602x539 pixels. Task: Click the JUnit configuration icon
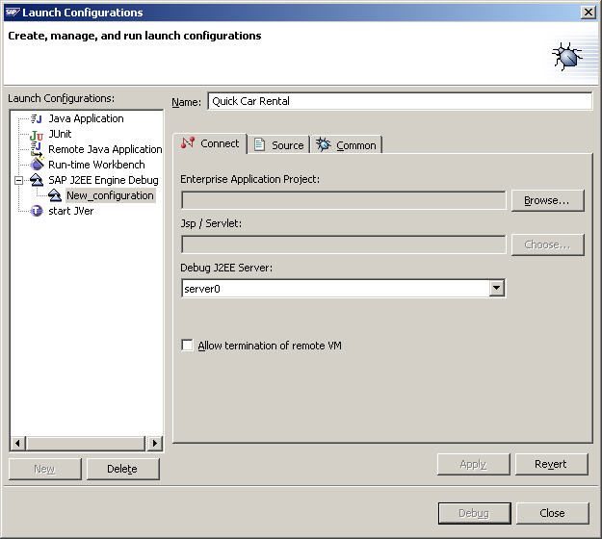click(x=37, y=134)
